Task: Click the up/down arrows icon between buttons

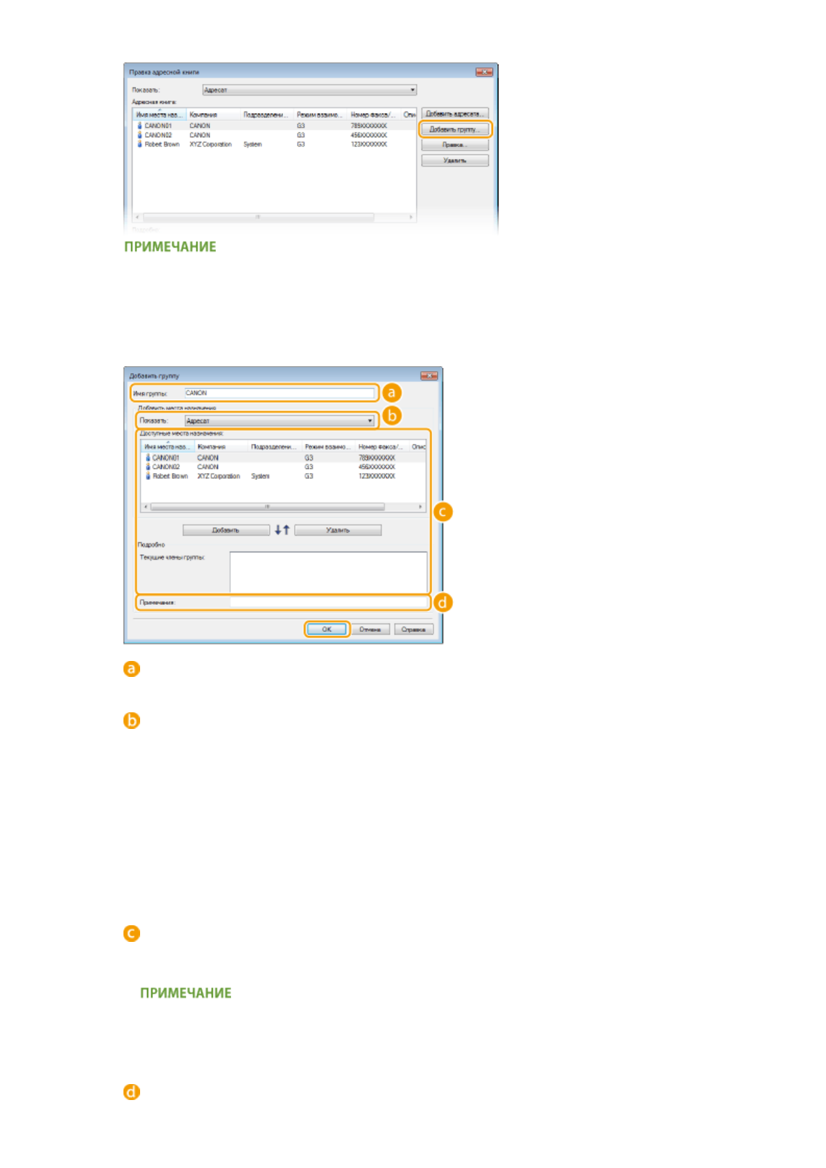Action: 282,530
